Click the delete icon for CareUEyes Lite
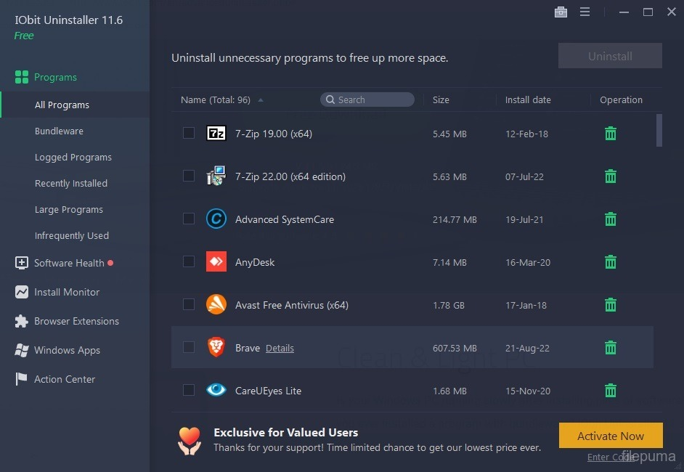 (x=611, y=391)
